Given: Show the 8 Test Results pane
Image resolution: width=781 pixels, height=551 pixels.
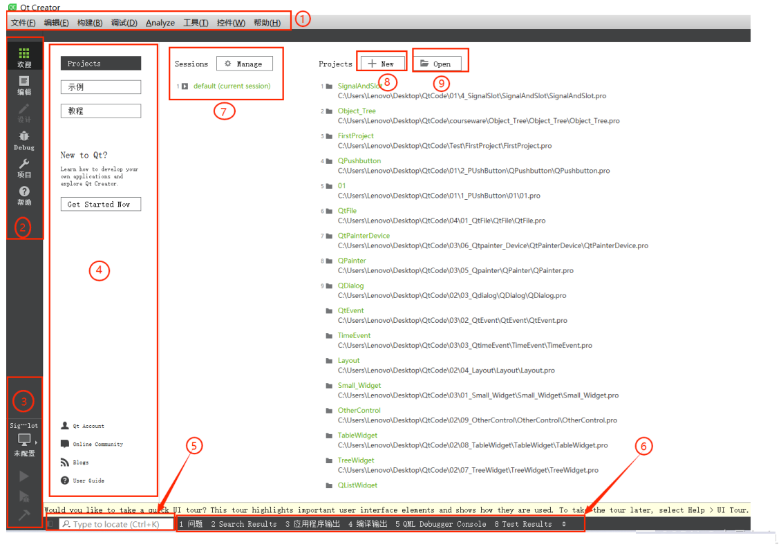Looking at the screenshot, I should click(x=523, y=524).
